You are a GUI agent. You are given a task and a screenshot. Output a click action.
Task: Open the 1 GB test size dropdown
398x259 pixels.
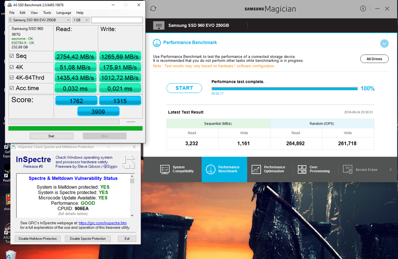[81, 20]
